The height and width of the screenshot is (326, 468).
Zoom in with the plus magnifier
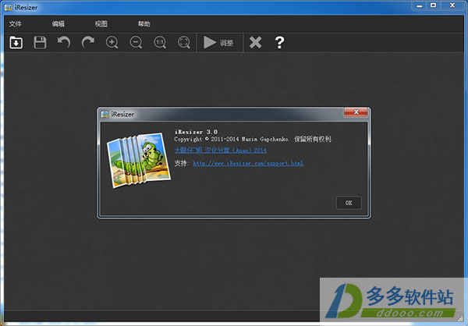[112, 42]
